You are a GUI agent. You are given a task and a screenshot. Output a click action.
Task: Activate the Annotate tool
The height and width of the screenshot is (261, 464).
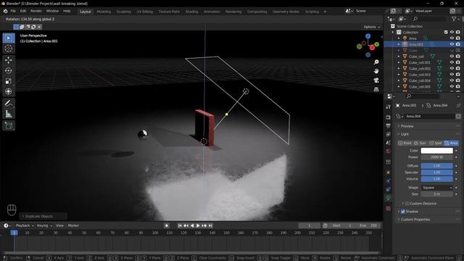click(x=9, y=103)
